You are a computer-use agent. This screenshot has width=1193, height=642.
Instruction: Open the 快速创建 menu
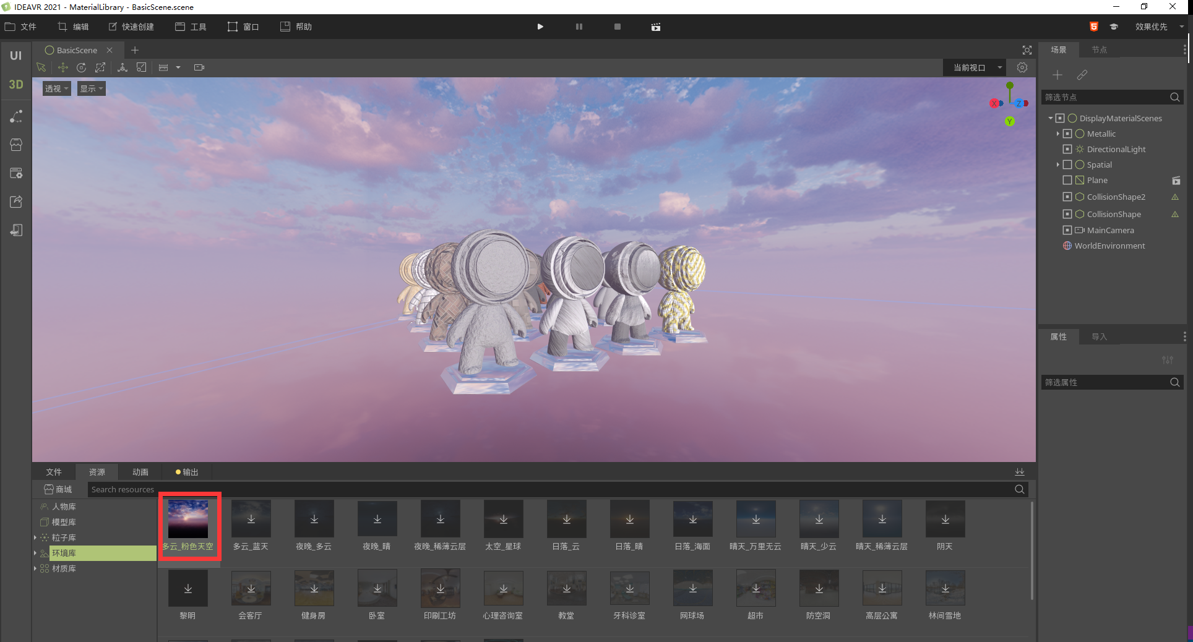pos(131,27)
